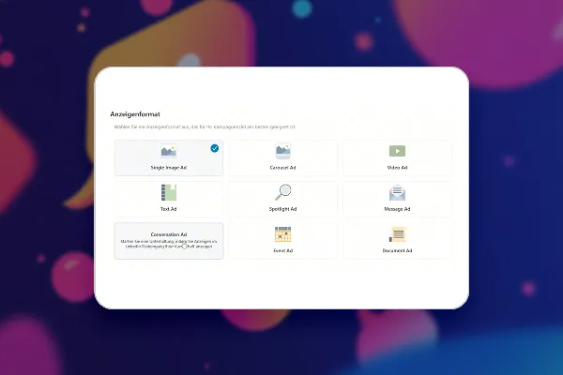Click the Message Ad label
563x375 pixels.
[397, 209]
